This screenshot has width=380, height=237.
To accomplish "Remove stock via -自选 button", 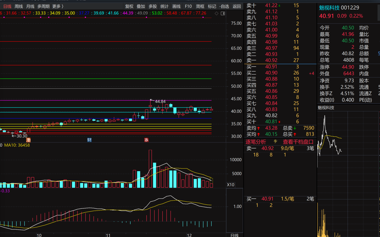I will tap(224, 6).
